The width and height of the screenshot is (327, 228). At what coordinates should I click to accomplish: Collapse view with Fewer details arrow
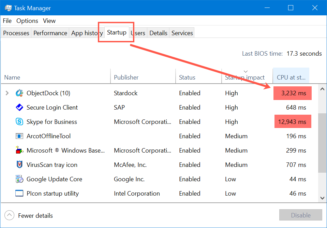[x=10, y=215]
